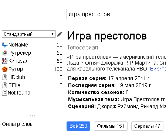Select the Not found entry
The width and height of the screenshot is (166, 134).
pyautogui.click(x=19, y=93)
